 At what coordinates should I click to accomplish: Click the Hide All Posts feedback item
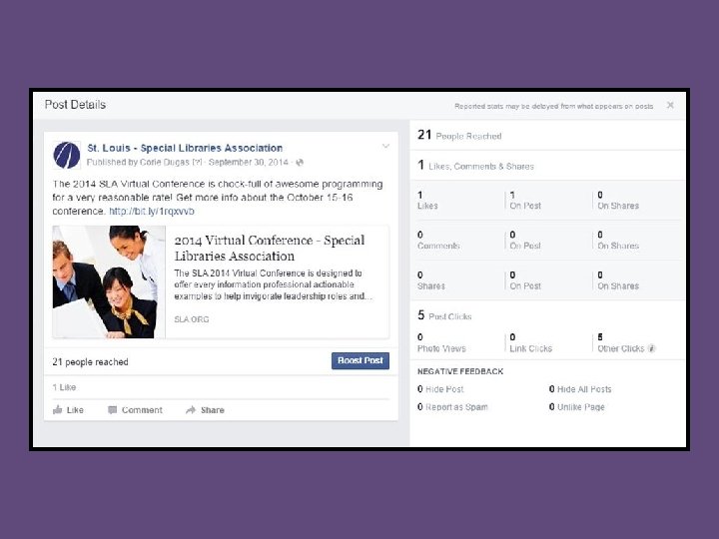pyautogui.click(x=580, y=389)
